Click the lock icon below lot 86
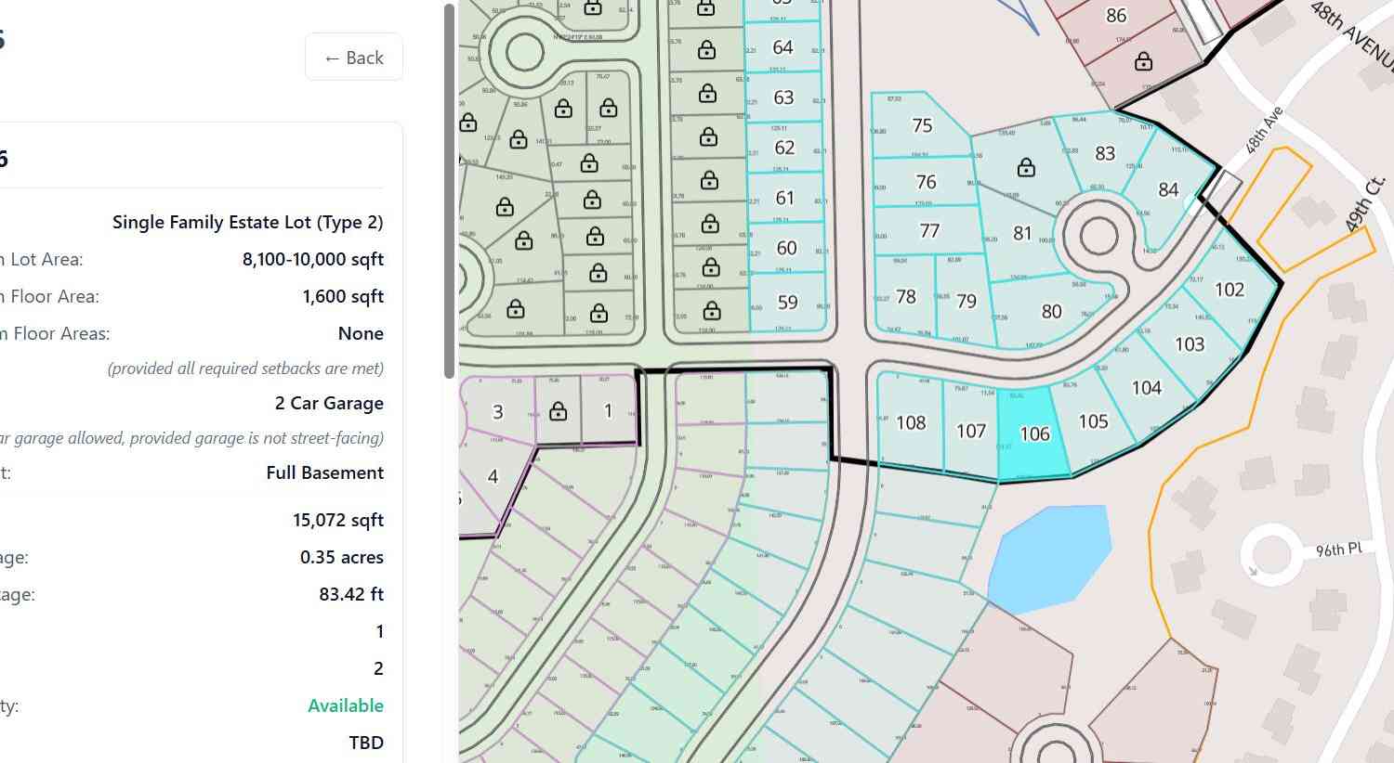 1143,61
